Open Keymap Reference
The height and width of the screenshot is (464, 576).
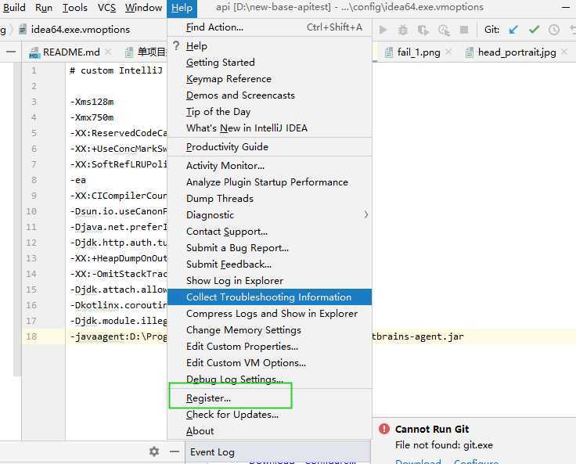(269, 79)
